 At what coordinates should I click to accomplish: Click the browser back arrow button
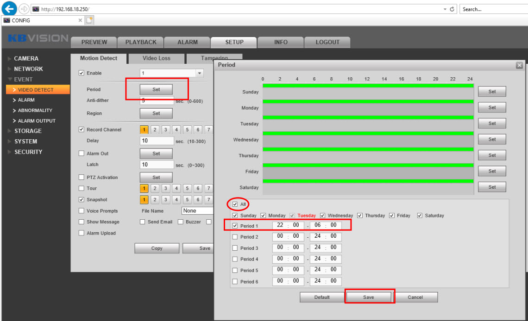coord(10,9)
